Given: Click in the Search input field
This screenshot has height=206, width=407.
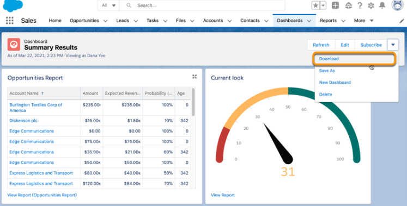Looking at the screenshot, I should point(202,5).
